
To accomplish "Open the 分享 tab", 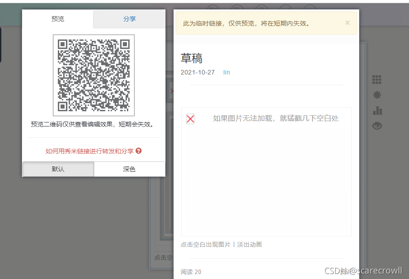I will [x=129, y=19].
